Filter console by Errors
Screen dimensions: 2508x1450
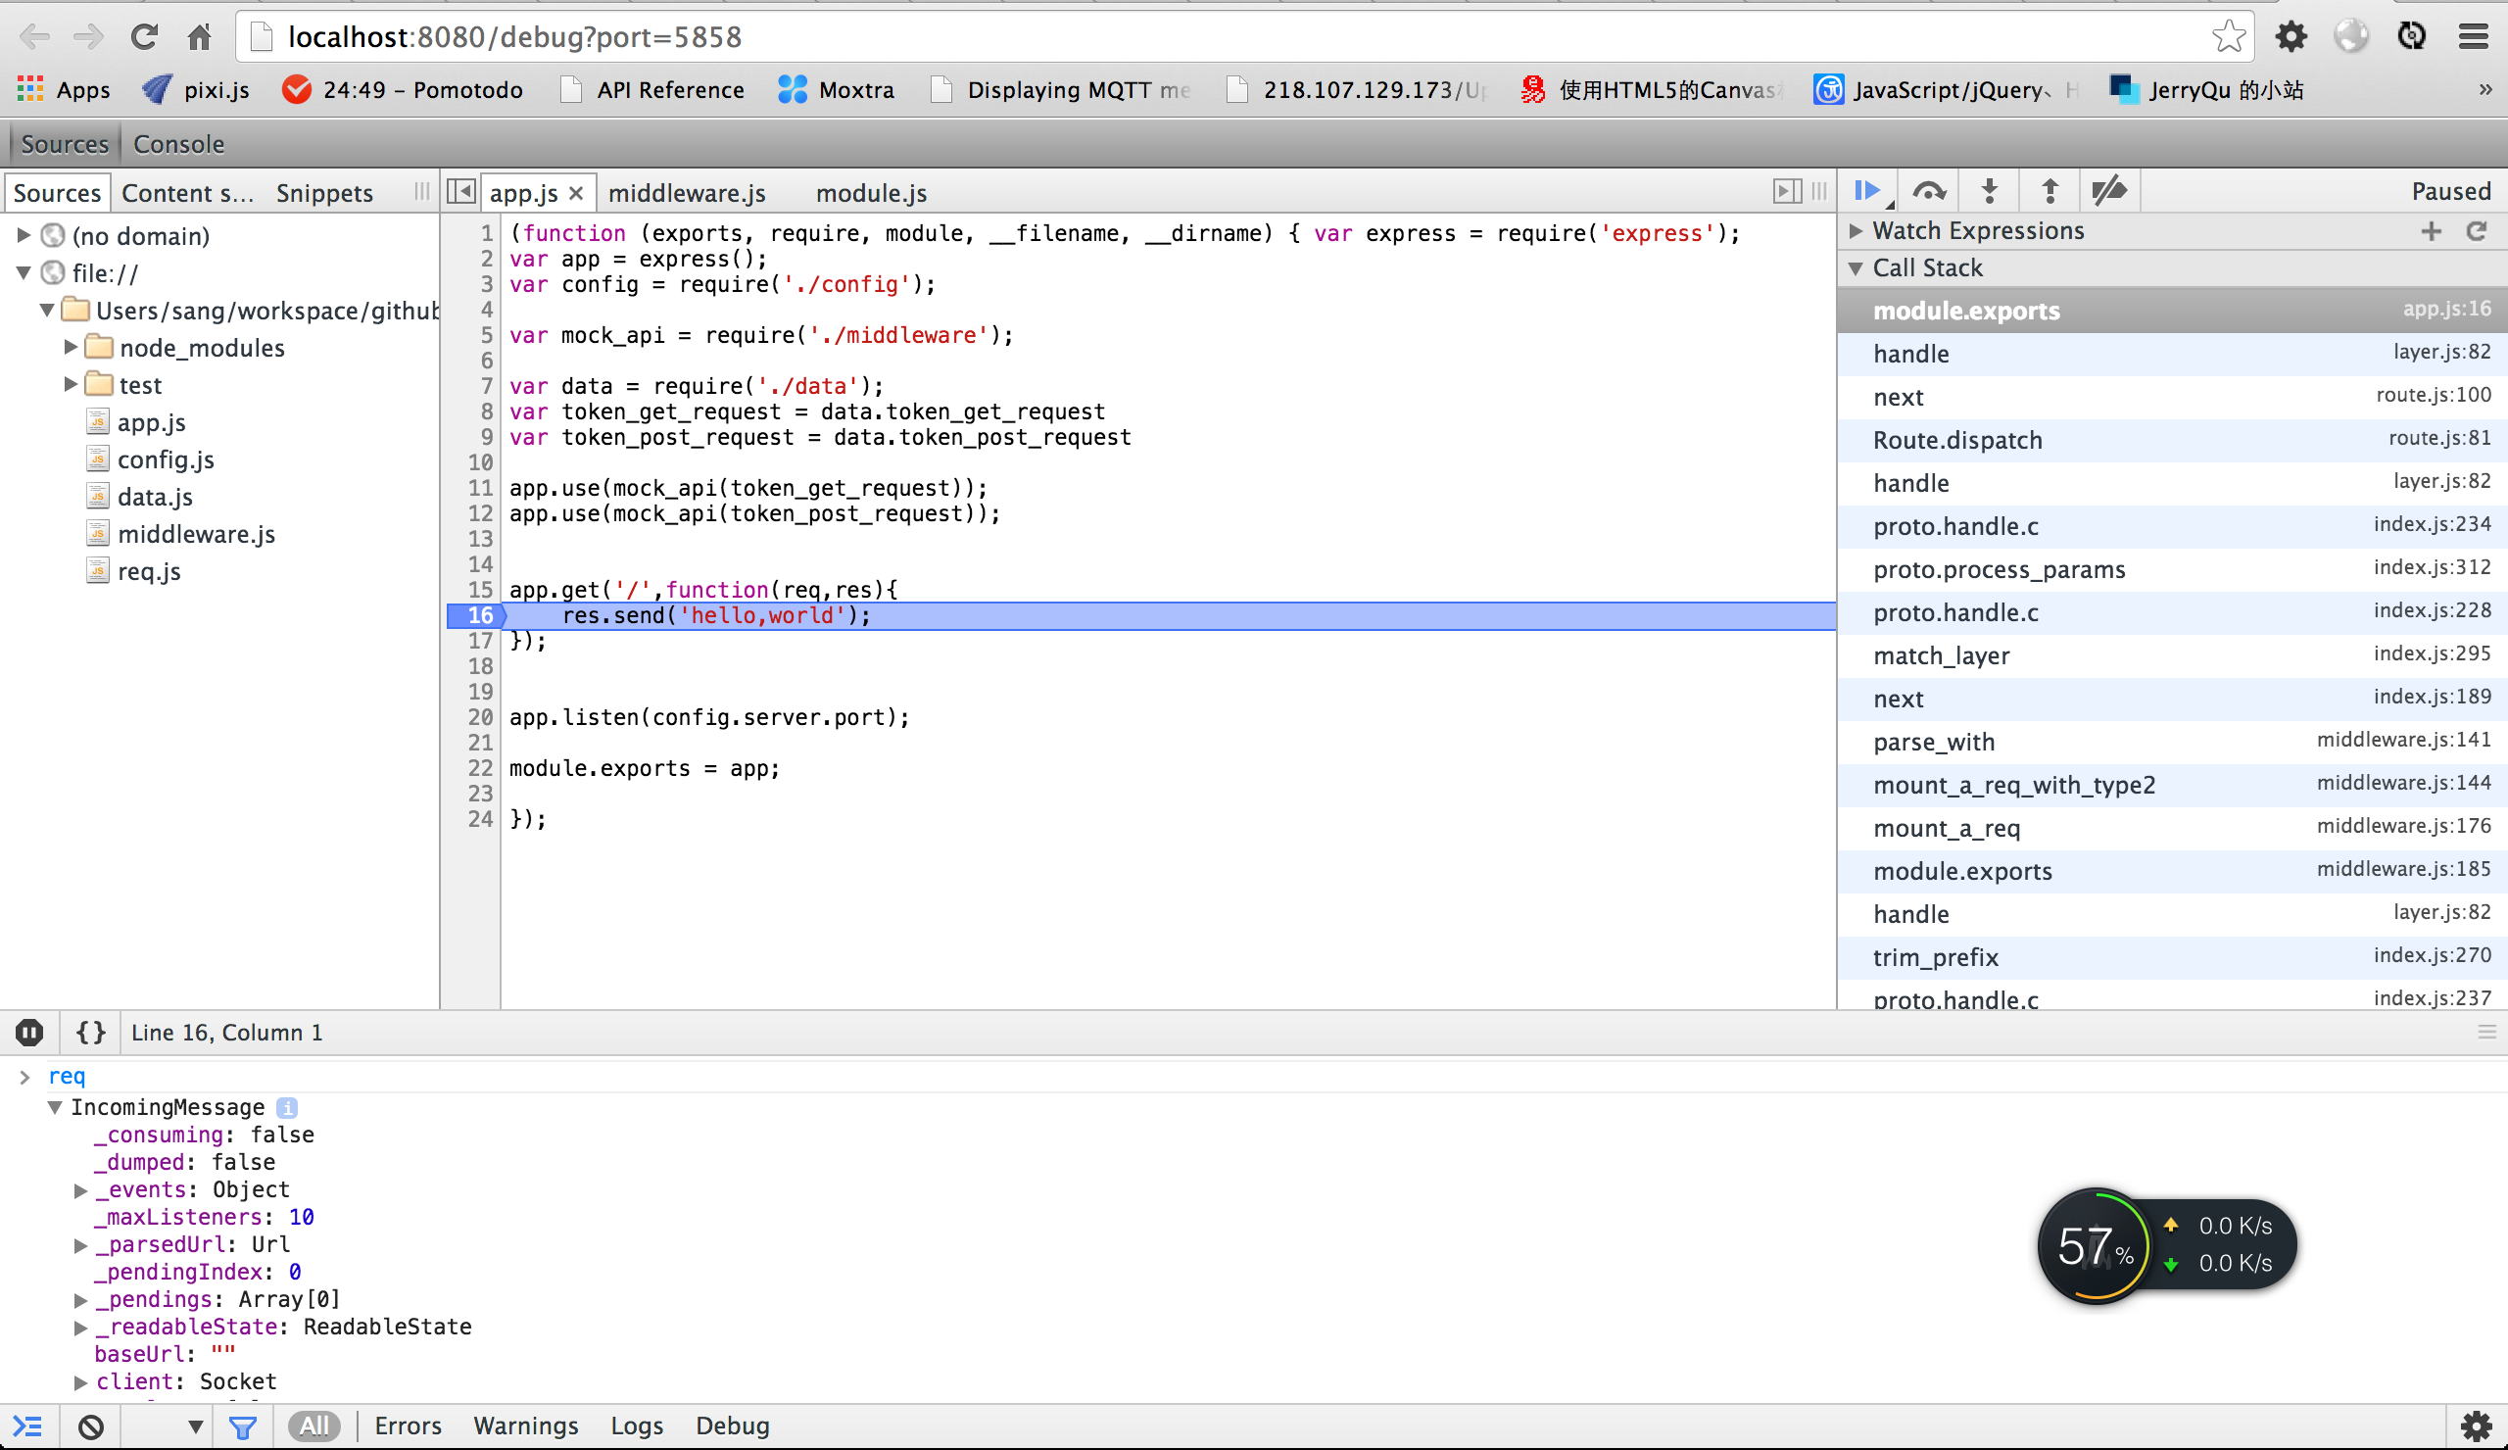pyautogui.click(x=407, y=1426)
